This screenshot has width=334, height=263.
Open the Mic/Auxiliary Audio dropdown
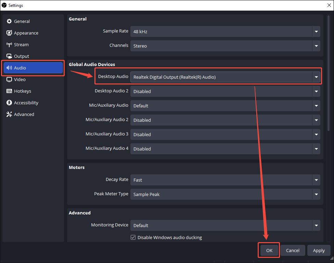point(316,106)
